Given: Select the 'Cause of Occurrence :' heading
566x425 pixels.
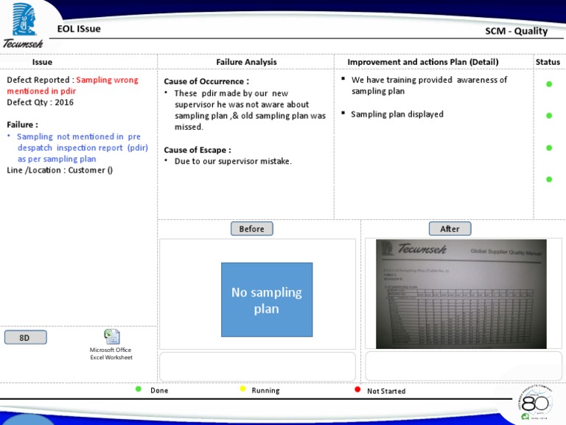Looking at the screenshot, I should pyautogui.click(x=206, y=81).
